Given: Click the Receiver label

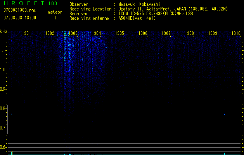Looking at the screenshot, I should (x=79, y=14).
